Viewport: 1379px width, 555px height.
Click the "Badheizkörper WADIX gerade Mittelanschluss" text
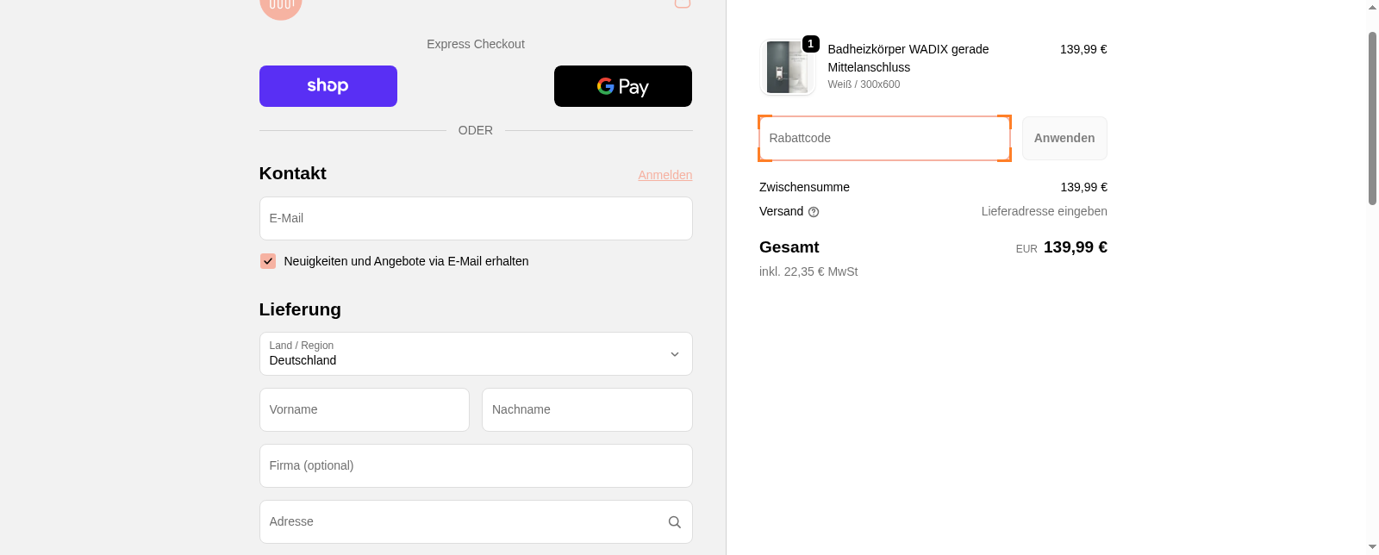pos(908,58)
